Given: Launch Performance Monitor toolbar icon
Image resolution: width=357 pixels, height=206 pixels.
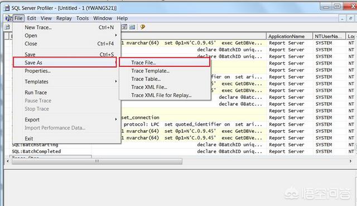Looking at the screenshot, I should tap(132, 27).
